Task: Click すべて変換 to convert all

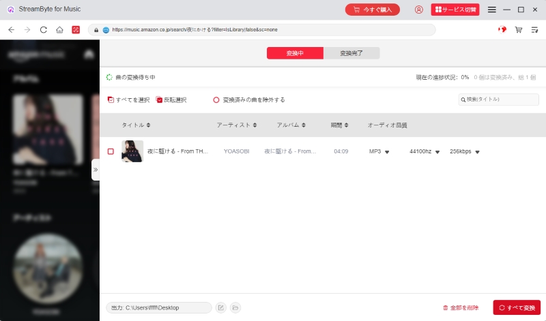Action: [x=517, y=308]
